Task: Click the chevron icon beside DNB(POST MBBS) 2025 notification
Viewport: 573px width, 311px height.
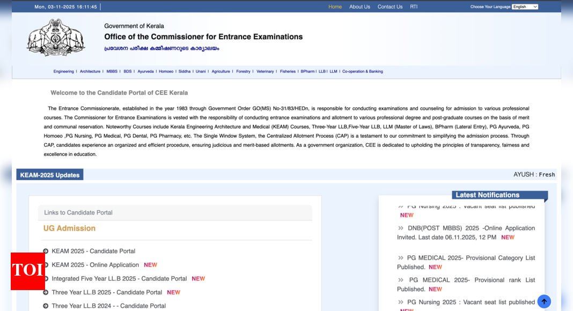Action: 401,228
